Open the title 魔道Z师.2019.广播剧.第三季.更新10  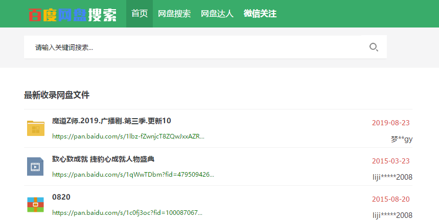coord(111,121)
